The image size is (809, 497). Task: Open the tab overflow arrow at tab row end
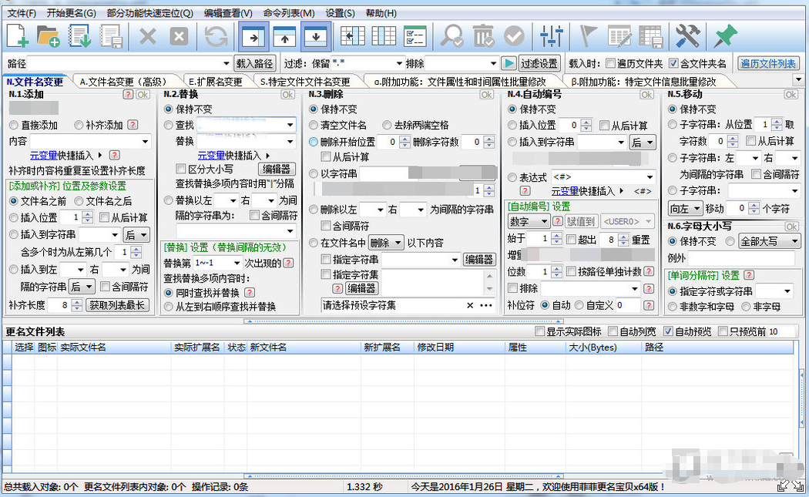799,80
